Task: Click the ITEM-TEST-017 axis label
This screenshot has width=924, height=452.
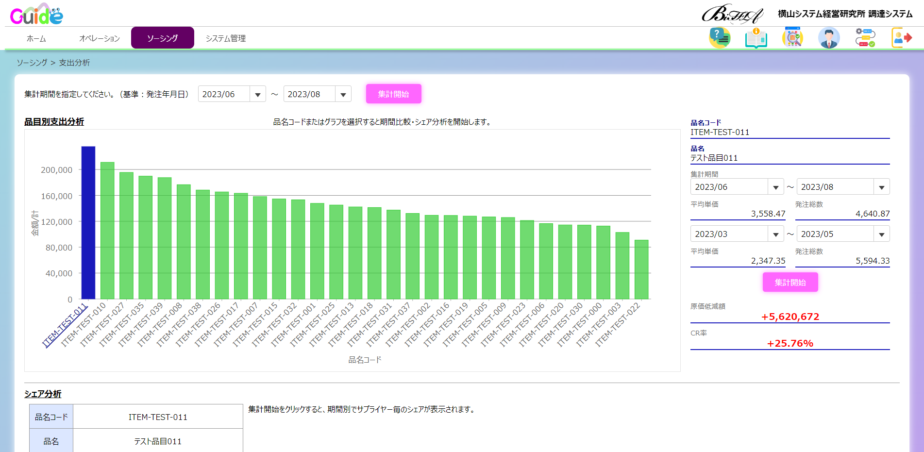Action: [217, 325]
